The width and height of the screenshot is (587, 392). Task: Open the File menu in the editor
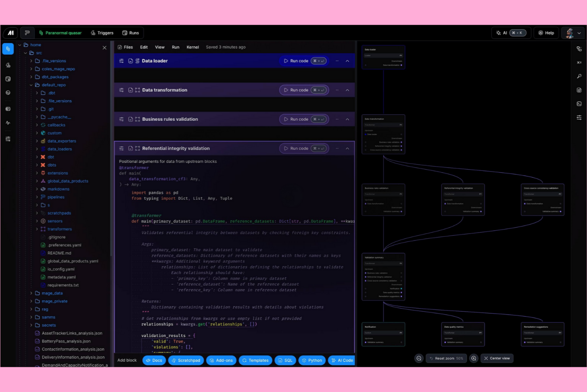point(129,47)
